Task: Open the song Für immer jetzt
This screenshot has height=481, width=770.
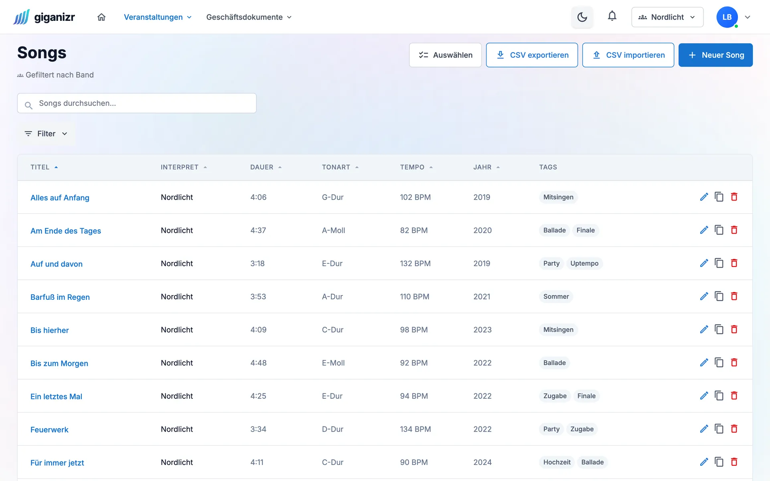Action: coord(57,463)
